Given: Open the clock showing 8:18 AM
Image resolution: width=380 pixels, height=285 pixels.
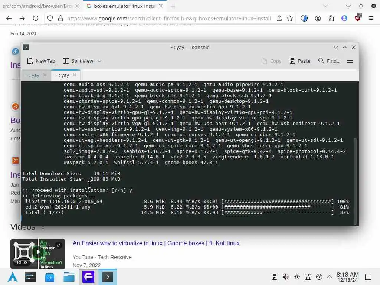Looking at the screenshot, I should coord(347,277).
